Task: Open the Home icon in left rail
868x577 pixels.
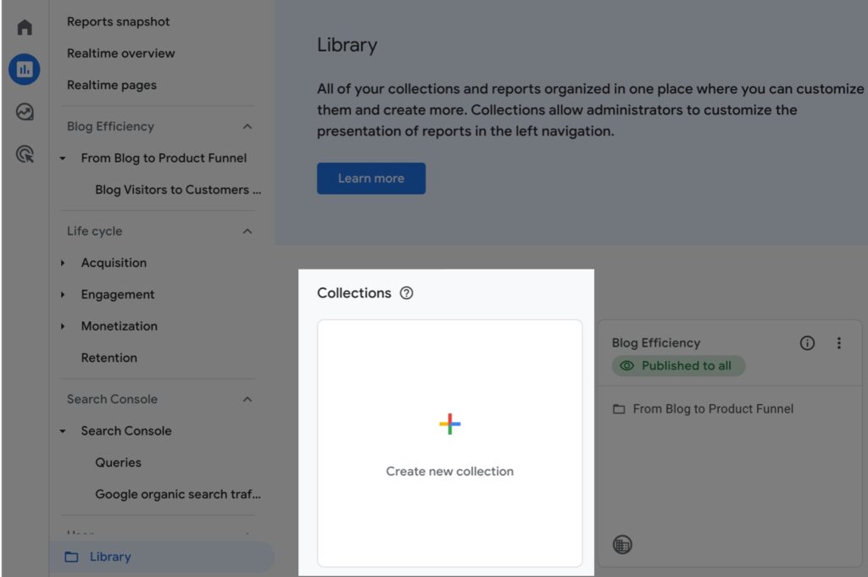Action: point(25,27)
